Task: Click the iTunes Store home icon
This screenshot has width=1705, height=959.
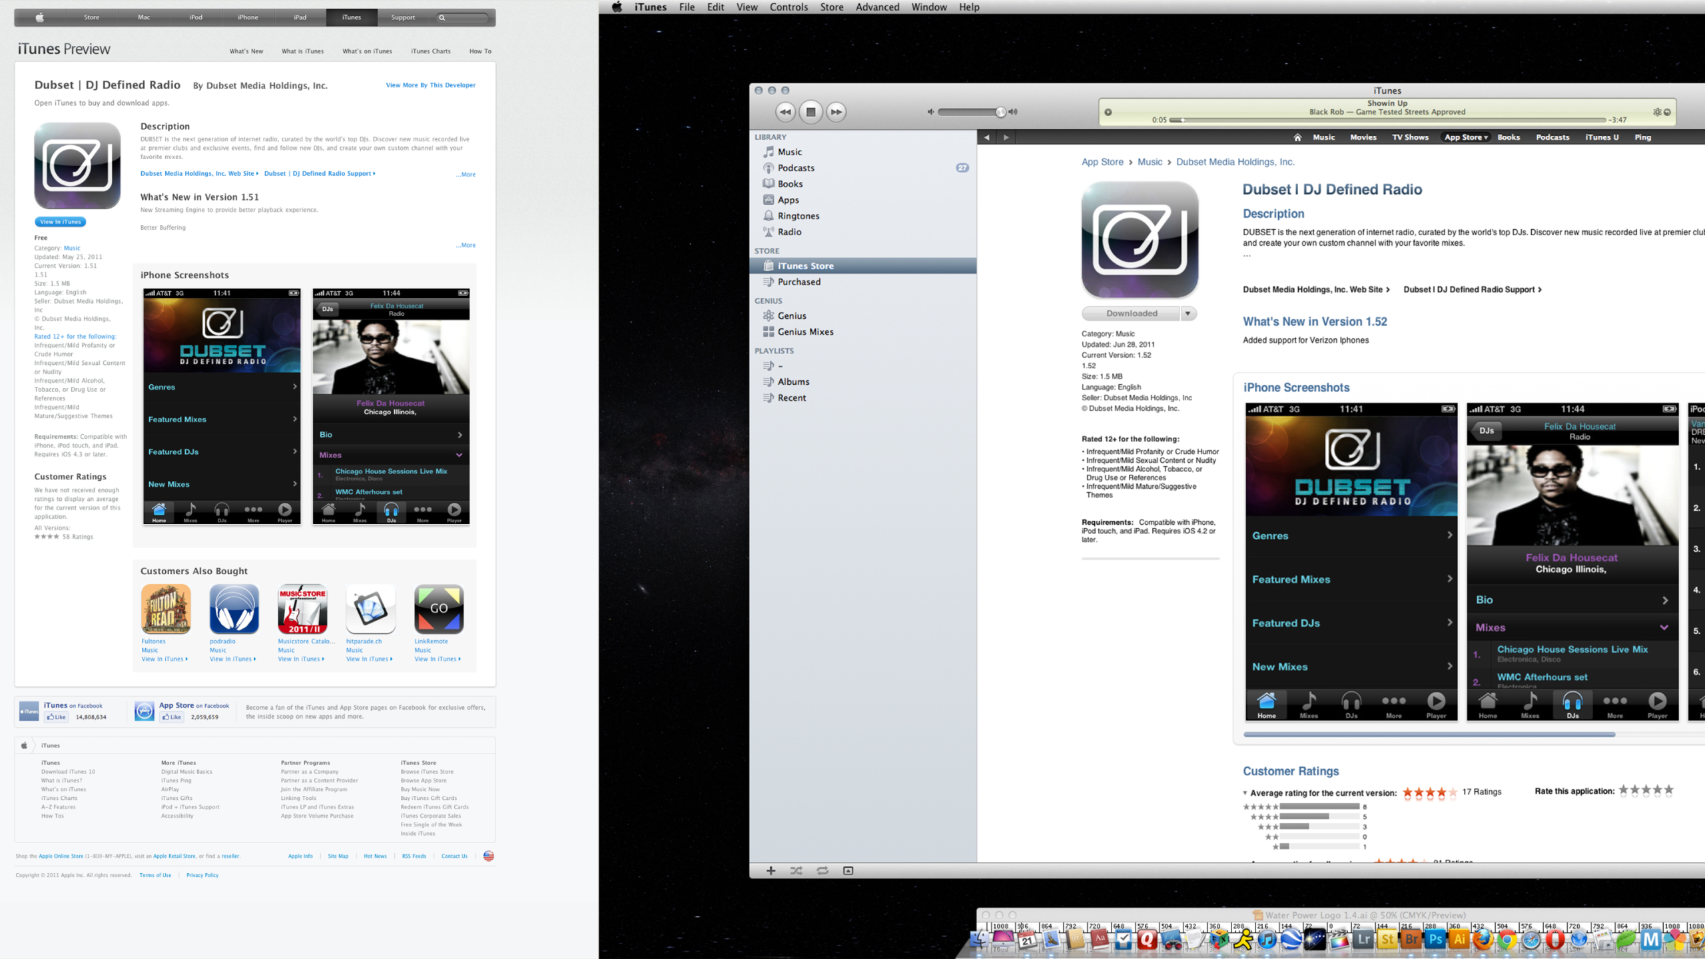Action: 1297,137
